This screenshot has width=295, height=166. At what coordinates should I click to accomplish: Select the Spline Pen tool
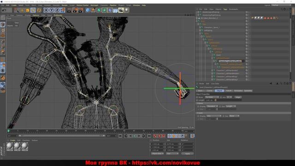click(93, 10)
